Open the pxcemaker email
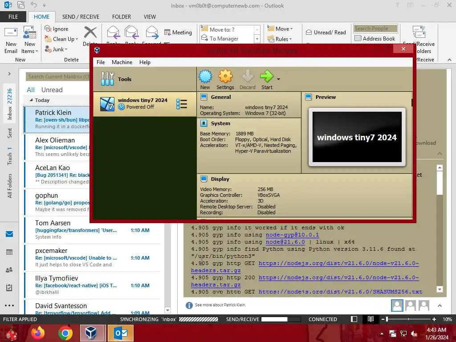 pos(93,257)
